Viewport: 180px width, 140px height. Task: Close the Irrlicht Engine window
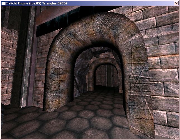coord(176,3)
